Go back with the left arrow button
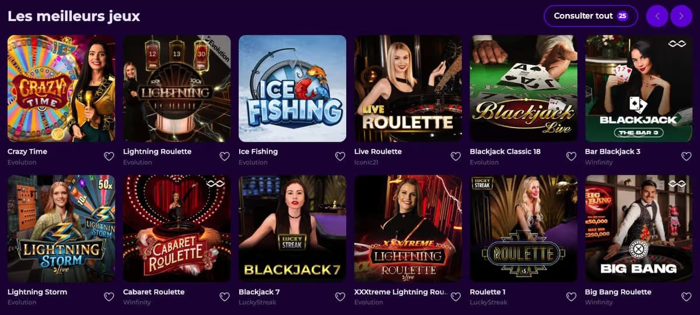Image resolution: width=700 pixels, height=315 pixels. 657,16
